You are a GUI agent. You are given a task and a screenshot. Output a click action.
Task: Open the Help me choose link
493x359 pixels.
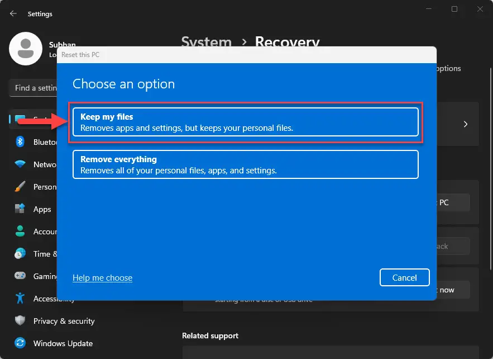coord(102,277)
